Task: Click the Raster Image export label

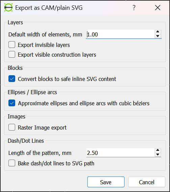Action: [42, 128]
